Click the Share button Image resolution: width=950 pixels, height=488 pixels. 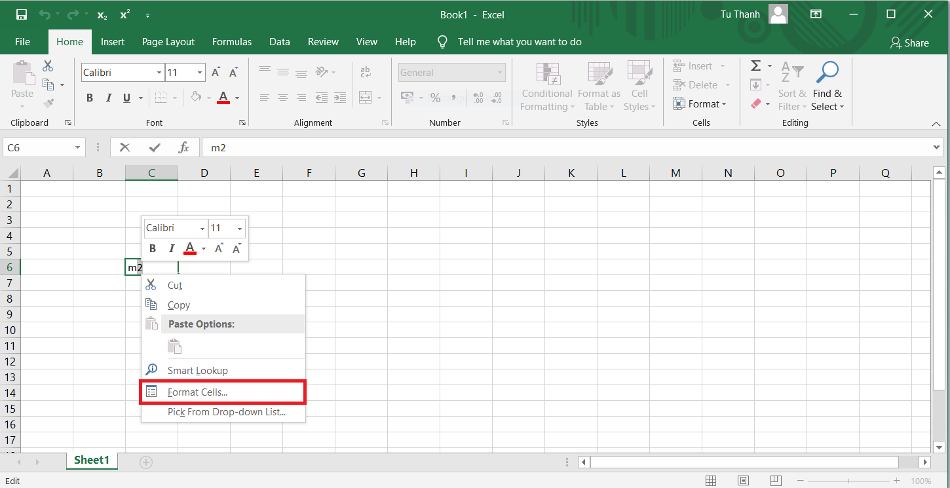tap(909, 43)
